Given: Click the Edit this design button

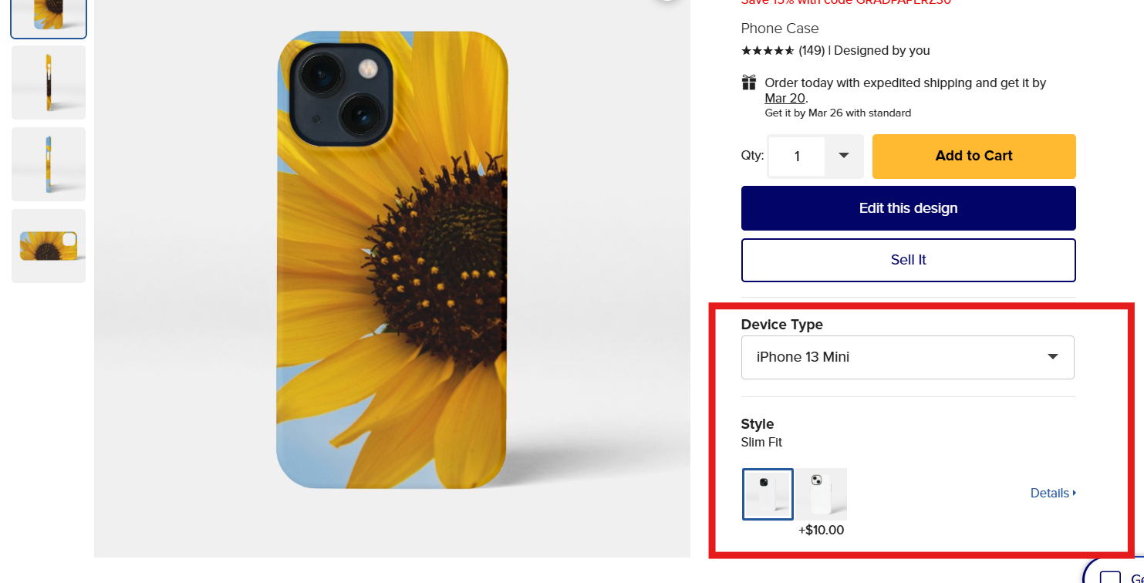Looking at the screenshot, I should [x=908, y=208].
